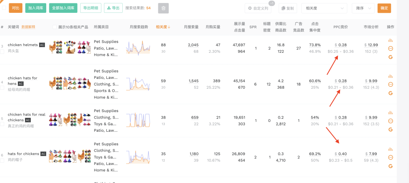View trend chart for chicken hats for real chickens
409x183 pixels.
[138, 120]
